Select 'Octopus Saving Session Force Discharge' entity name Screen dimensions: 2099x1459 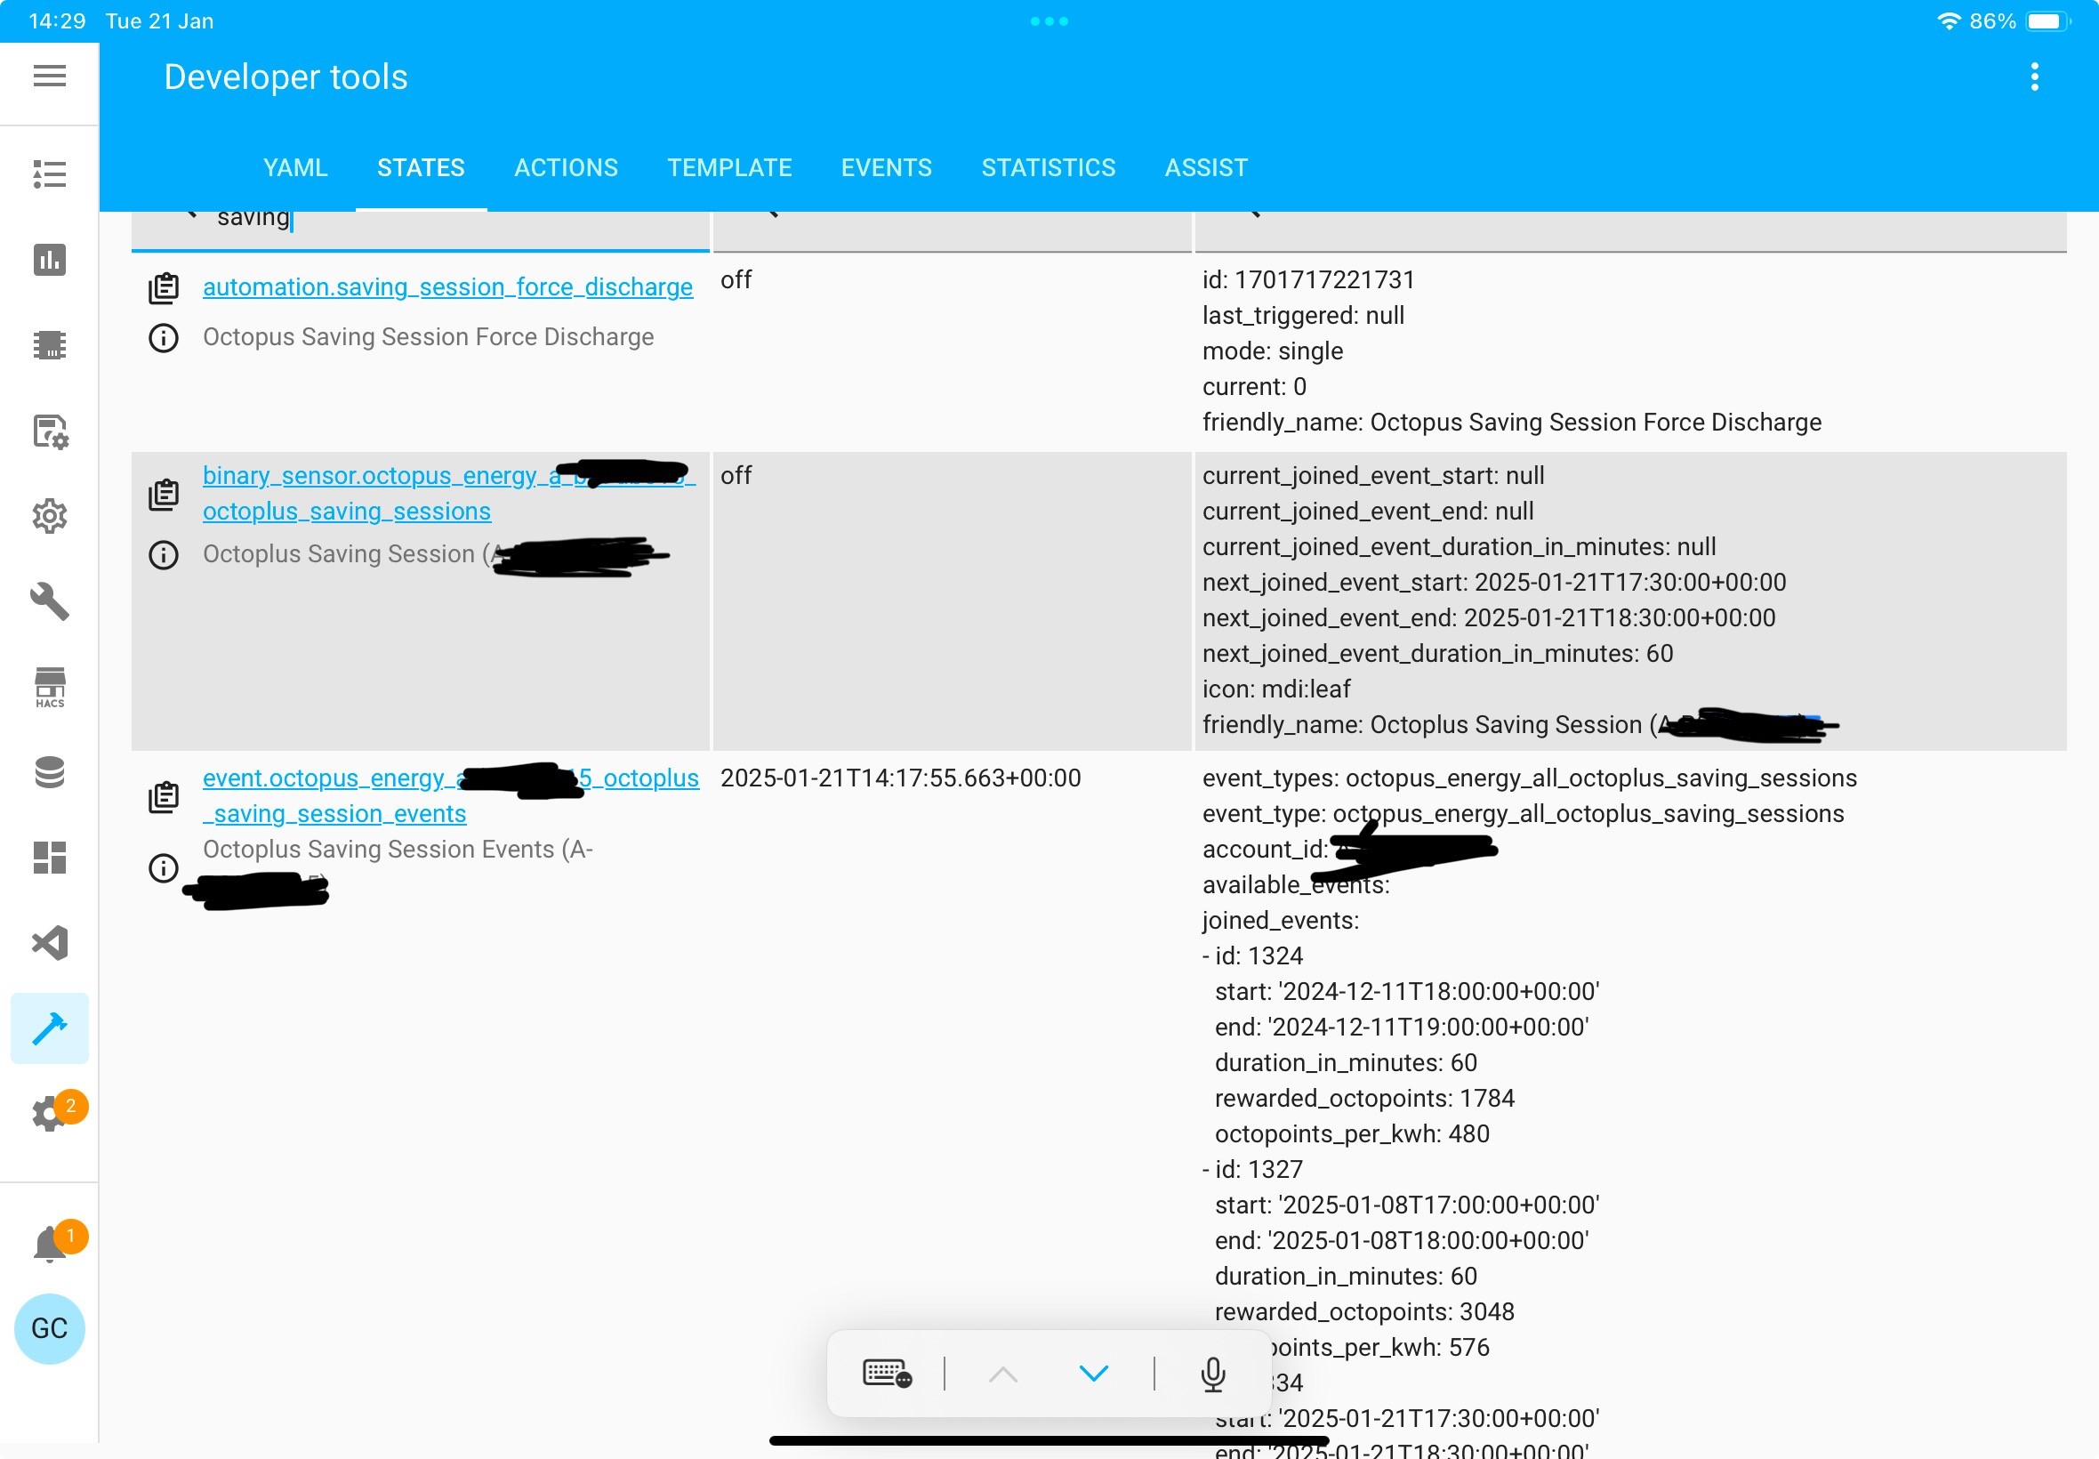[x=429, y=336]
